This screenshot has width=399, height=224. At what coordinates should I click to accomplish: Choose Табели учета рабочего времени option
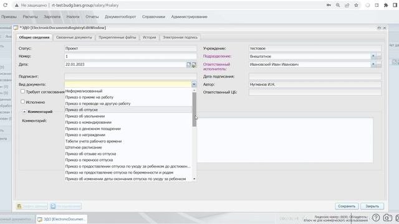[128, 141]
